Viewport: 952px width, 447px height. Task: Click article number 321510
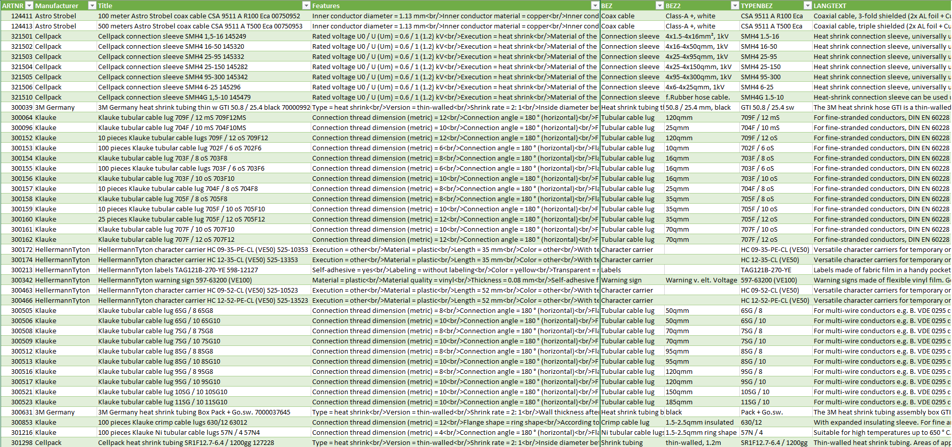tap(17, 97)
